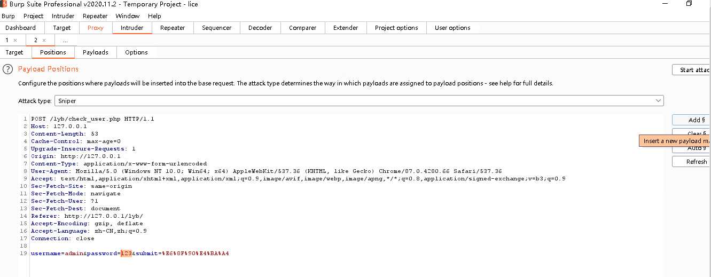Click the Accept: text/html header line
This screenshot has height=277, width=711.
[x=298, y=179]
